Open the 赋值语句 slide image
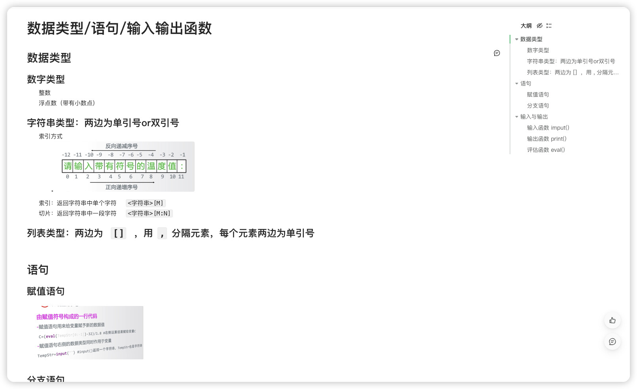Viewport: 637px width, 389px height. point(89,332)
